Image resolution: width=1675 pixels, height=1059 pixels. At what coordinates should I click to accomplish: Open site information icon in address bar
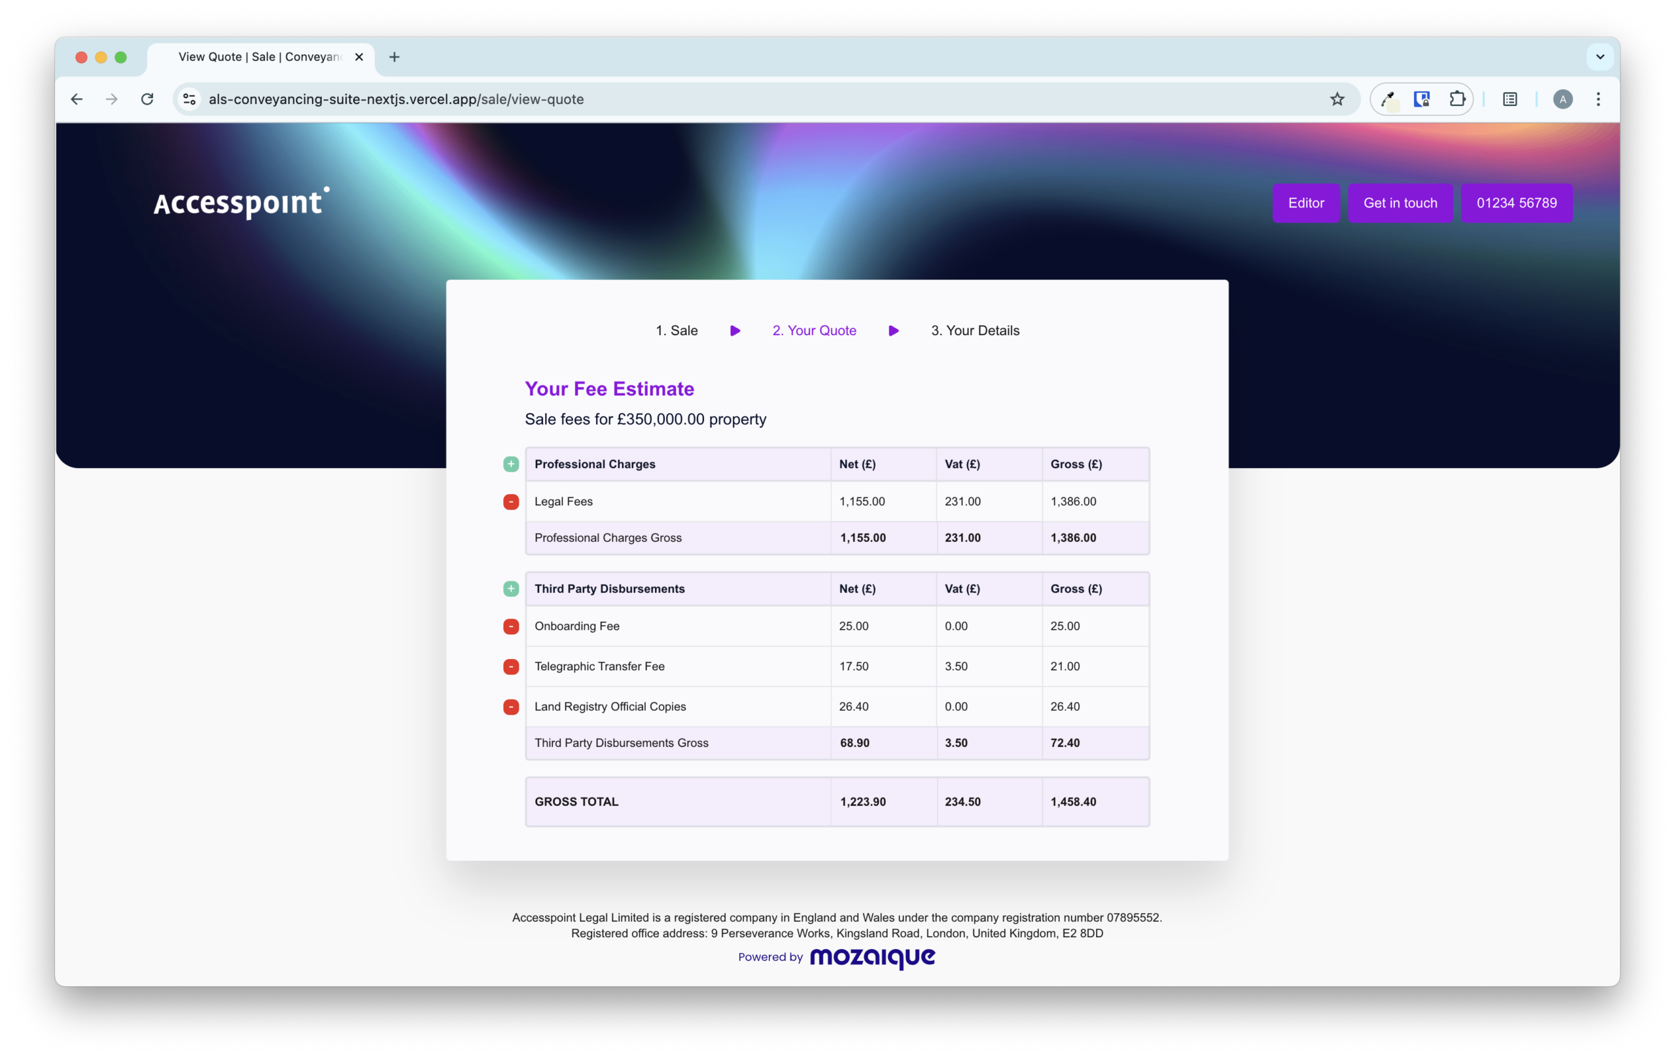pyautogui.click(x=189, y=99)
